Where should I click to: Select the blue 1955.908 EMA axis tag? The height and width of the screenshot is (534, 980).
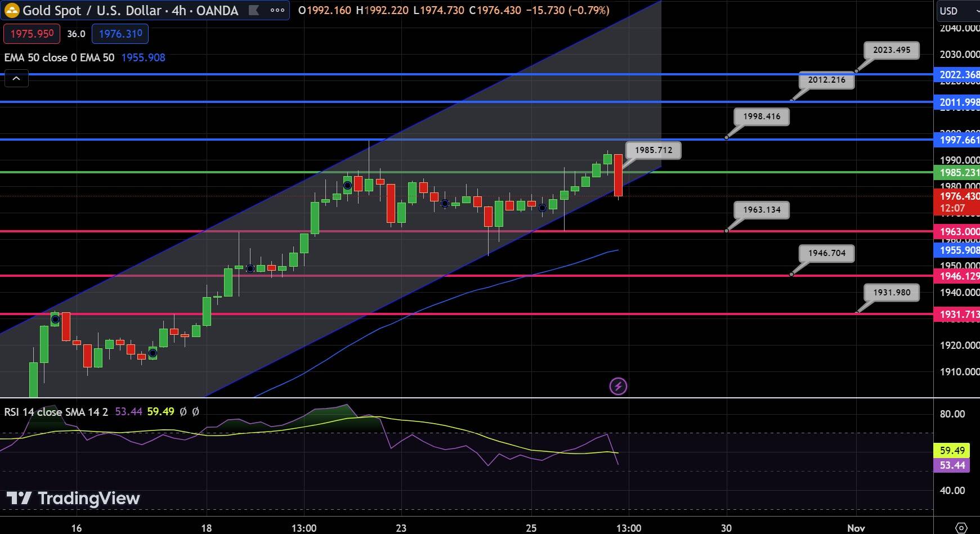pyautogui.click(x=957, y=250)
